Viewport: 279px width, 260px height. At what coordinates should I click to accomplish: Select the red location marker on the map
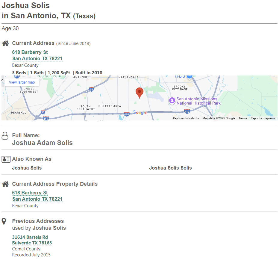[139, 93]
